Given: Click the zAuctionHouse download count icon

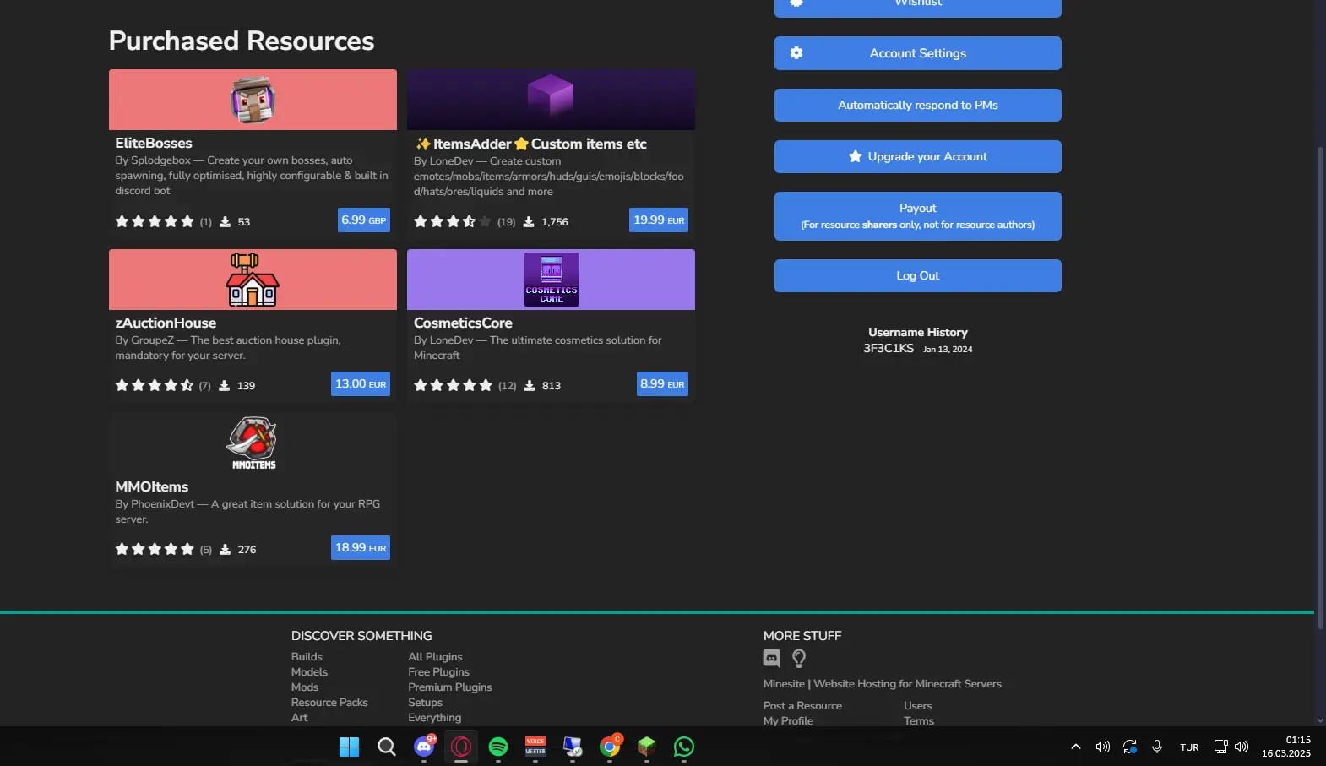Looking at the screenshot, I should (x=224, y=386).
